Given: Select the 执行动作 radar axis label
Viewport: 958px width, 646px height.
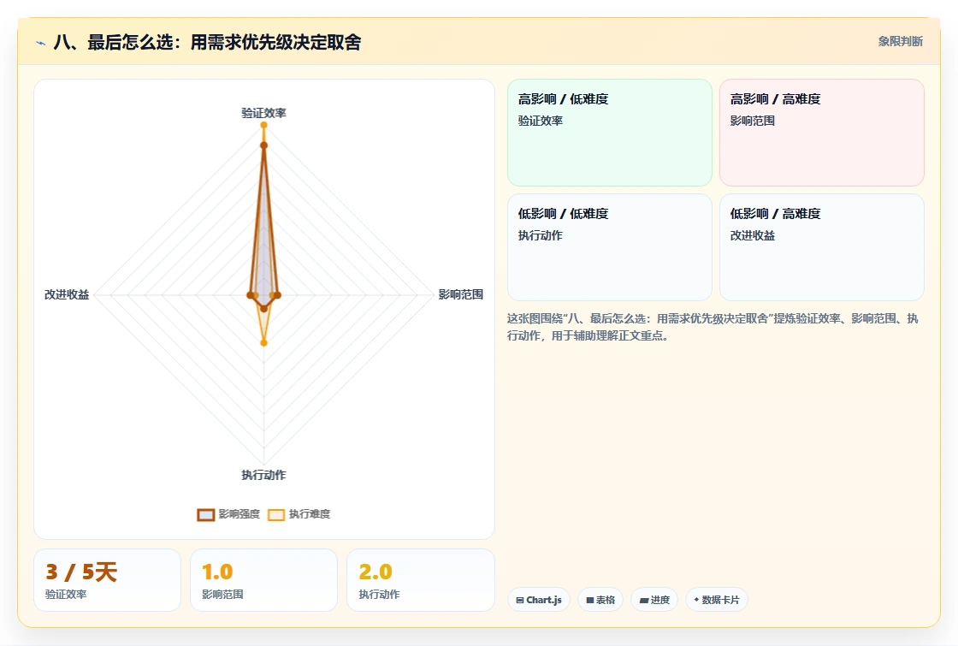Looking at the screenshot, I should coord(263,475).
